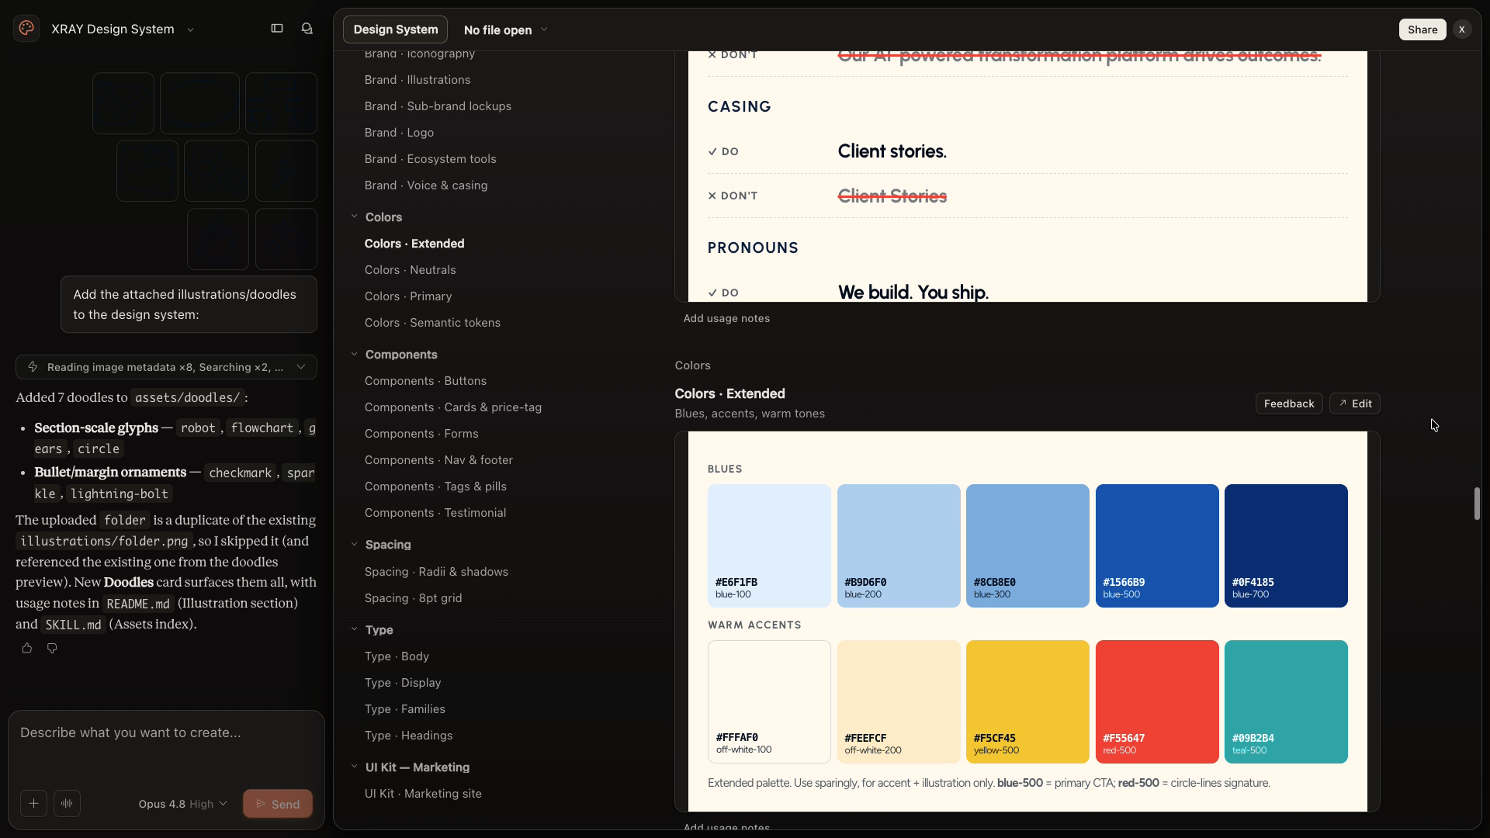Open Brand · Voice & casing page
This screenshot has width=1490, height=838.
click(426, 185)
